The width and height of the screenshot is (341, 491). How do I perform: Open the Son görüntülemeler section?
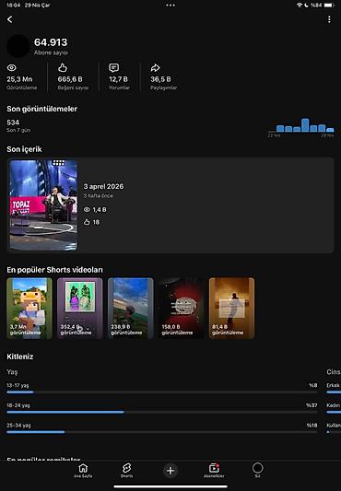42,109
